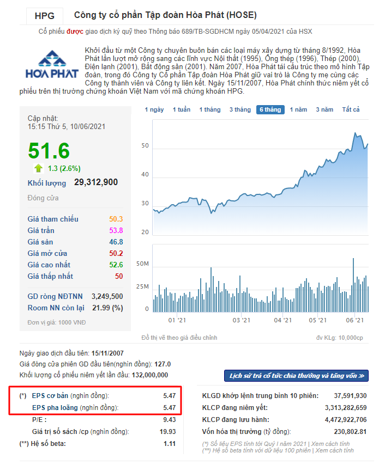This screenshot has height=465, width=379.
Task: Open Lịch sử trả cổ tức button
Action: coord(297,376)
